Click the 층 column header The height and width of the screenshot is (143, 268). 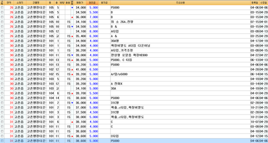[x=57, y=3]
